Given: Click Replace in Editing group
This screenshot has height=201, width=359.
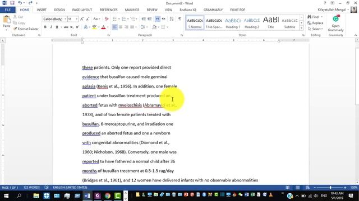Looking at the screenshot, I should click(x=315, y=23).
